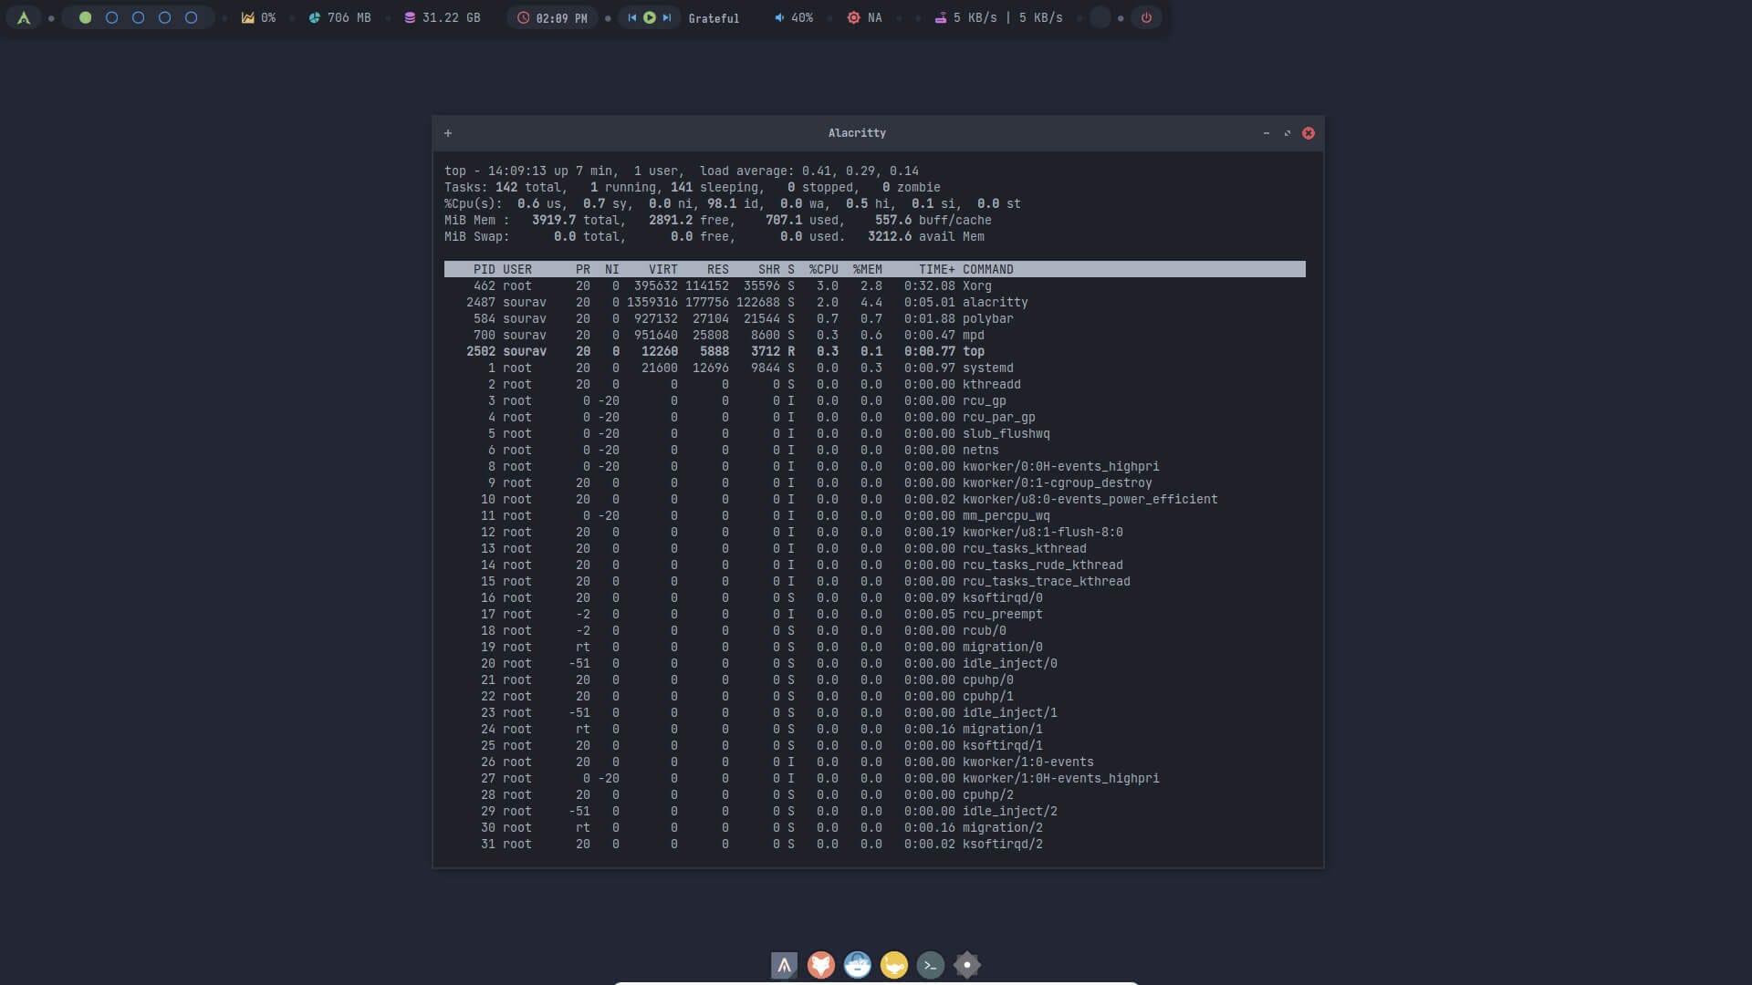Click the memory indicator showing 706 MB
The height and width of the screenshot is (985, 1752).
[339, 16]
